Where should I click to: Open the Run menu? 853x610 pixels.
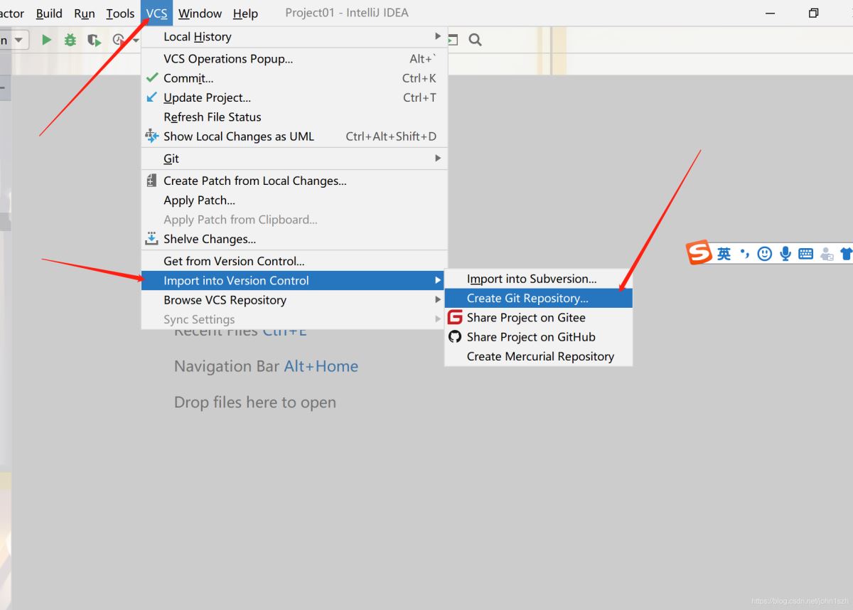pyautogui.click(x=85, y=13)
